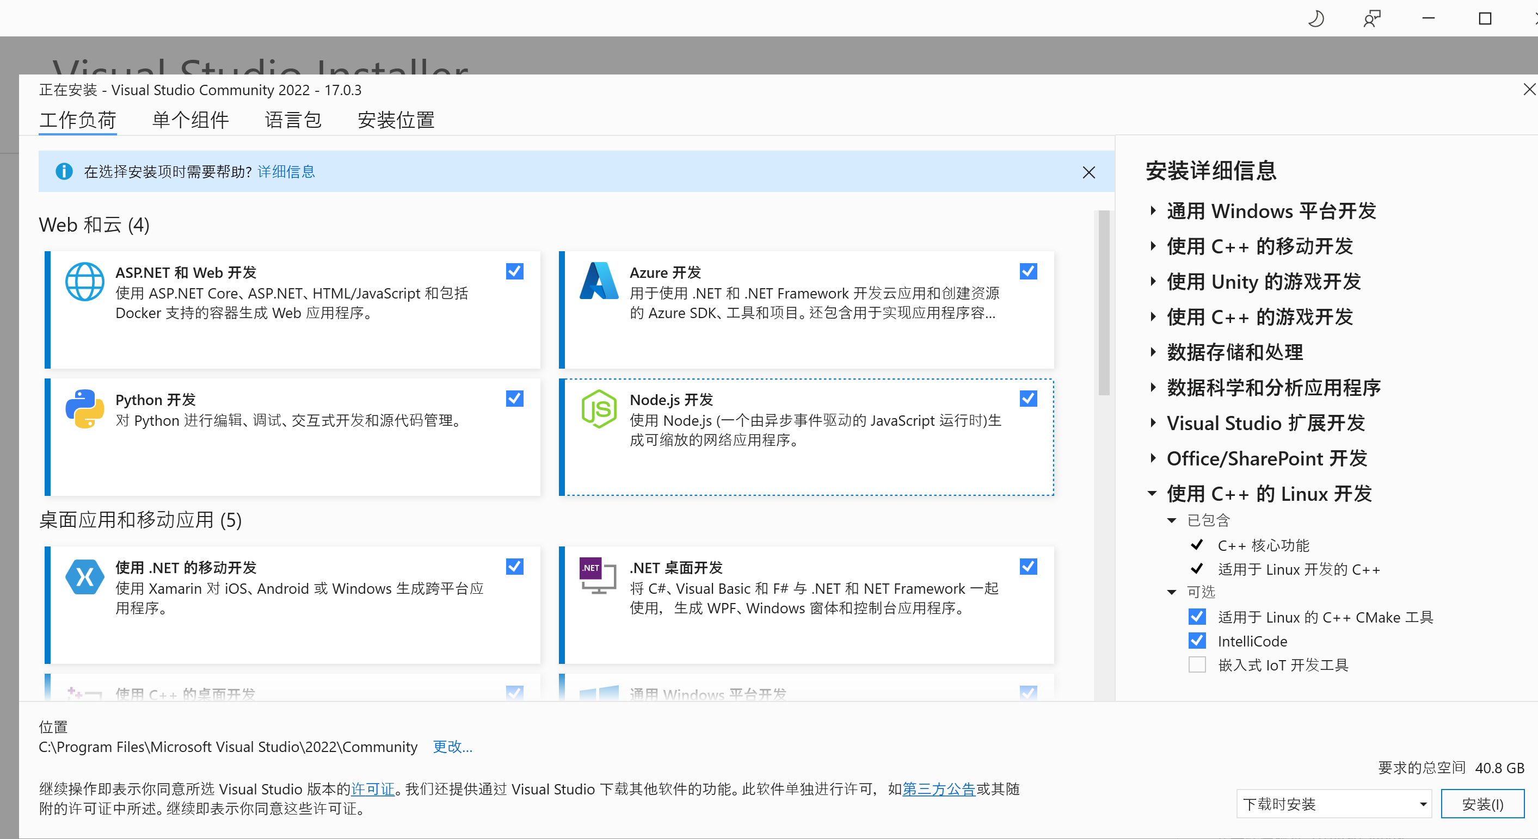Viewport: 1538px width, 839px height.
Task: Open the 下载时安装 dropdown
Action: [x=1334, y=804]
